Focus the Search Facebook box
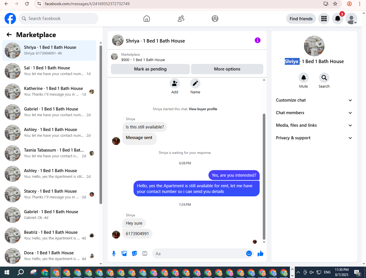The width and height of the screenshot is (366, 278). (x=59, y=19)
